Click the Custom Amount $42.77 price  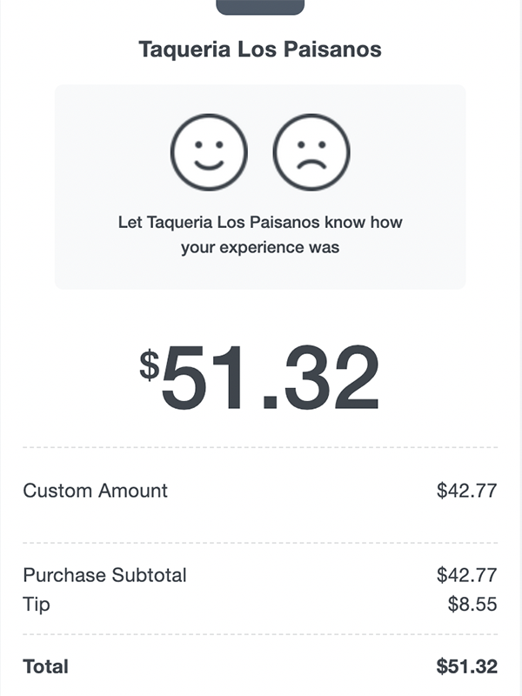pyautogui.click(x=466, y=491)
